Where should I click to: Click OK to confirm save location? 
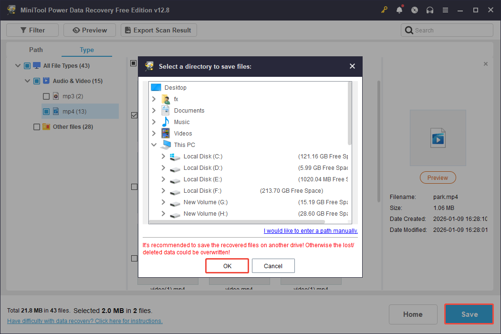[227, 266]
